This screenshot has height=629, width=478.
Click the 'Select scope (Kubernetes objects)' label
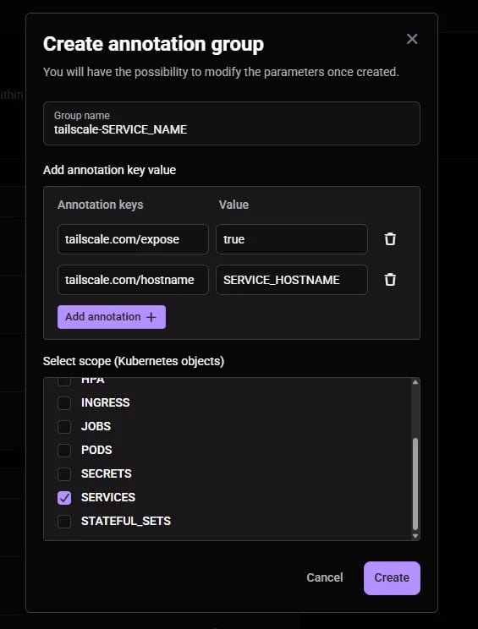134,361
